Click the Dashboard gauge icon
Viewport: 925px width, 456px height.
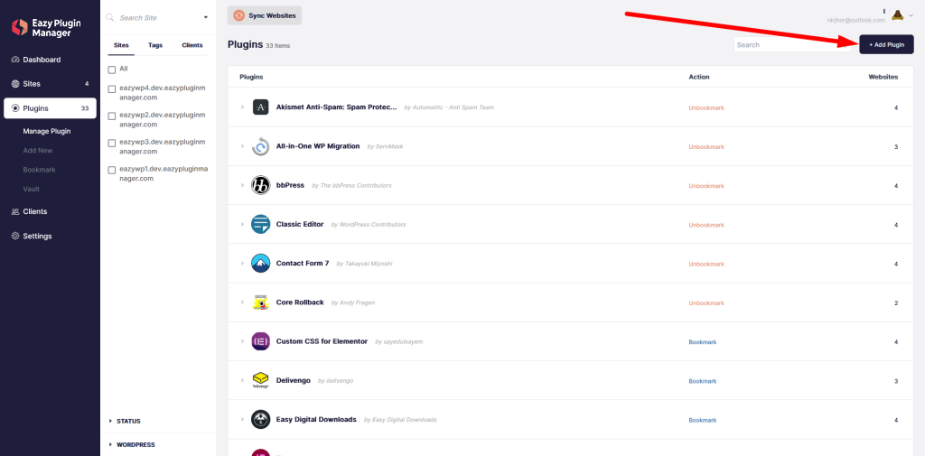point(15,60)
